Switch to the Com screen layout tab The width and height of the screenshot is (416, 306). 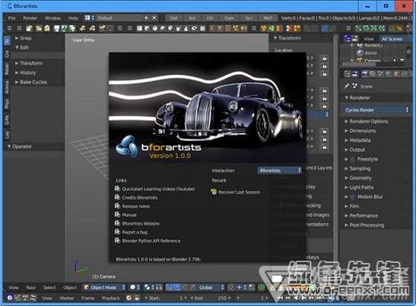pos(229,18)
